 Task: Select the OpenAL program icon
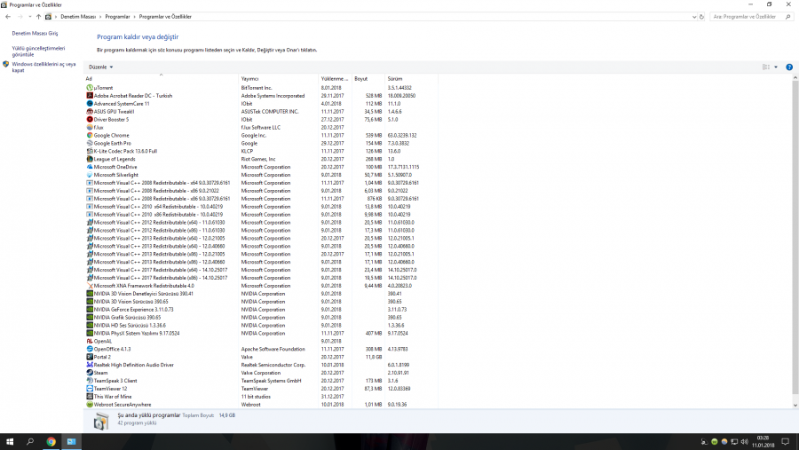click(x=90, y=341)
